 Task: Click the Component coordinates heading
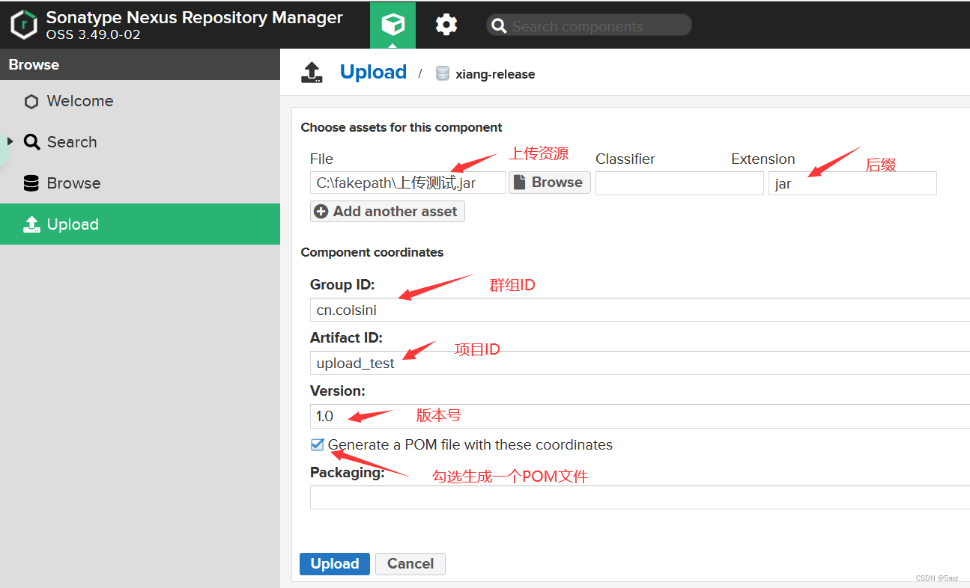point(372,252)
